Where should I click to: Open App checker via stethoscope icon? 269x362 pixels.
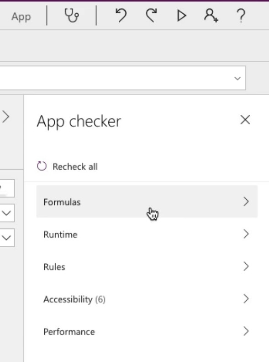(x=72, y=16)
